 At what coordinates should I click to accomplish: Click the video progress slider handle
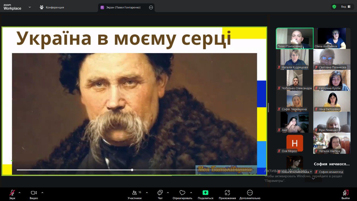132,170
